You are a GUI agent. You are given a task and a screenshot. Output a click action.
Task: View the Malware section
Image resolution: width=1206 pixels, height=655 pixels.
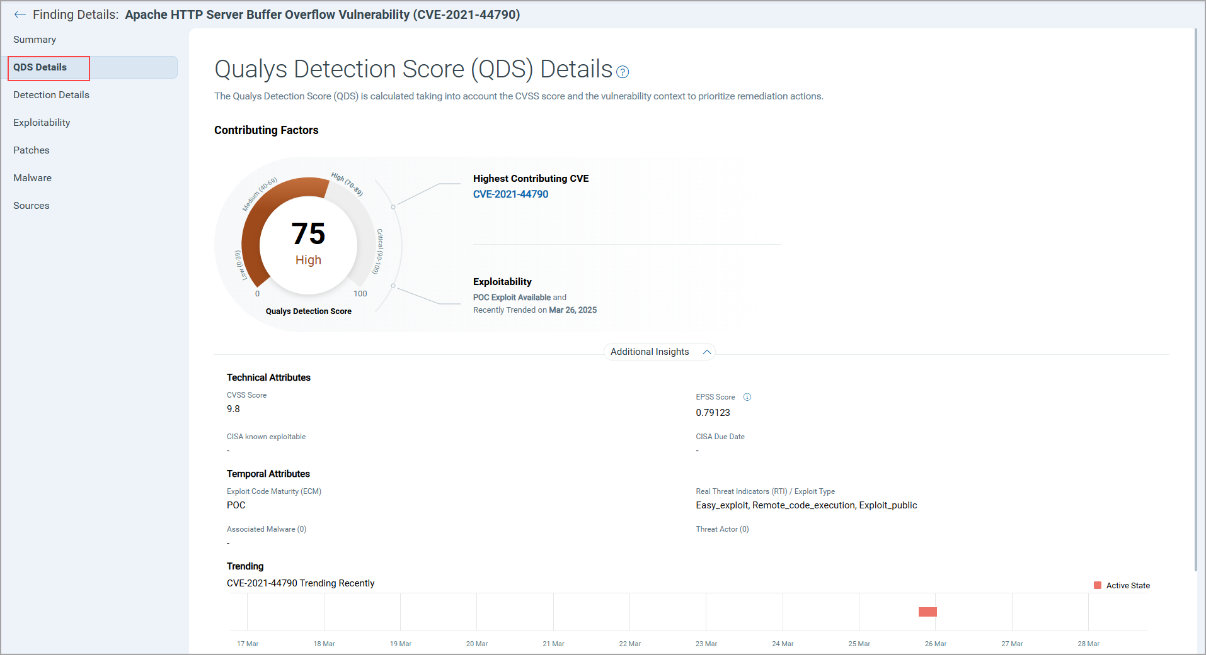click(x=33, y=178)
